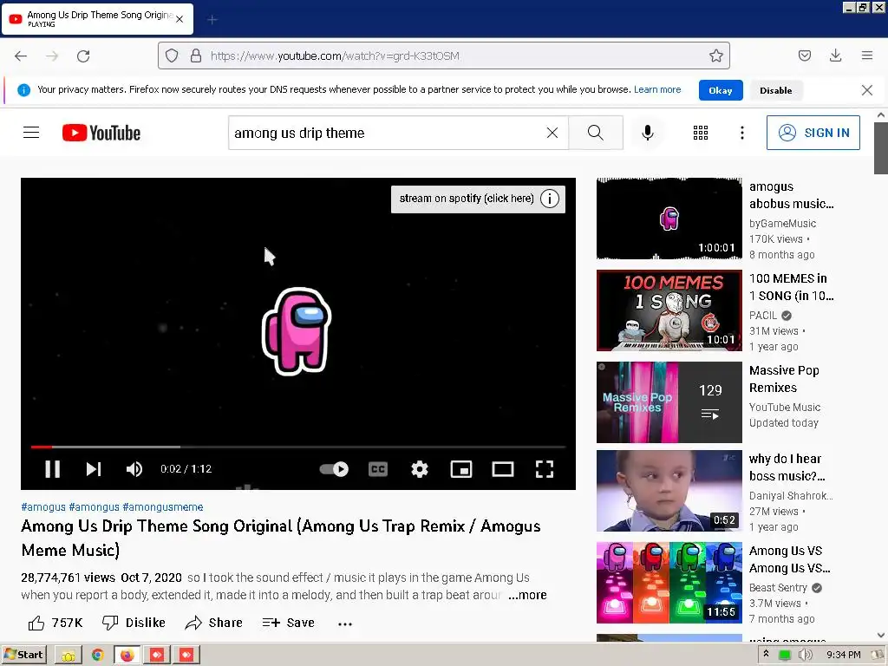
Task: Click the SIGN IN button
Action: click(813, 133)
